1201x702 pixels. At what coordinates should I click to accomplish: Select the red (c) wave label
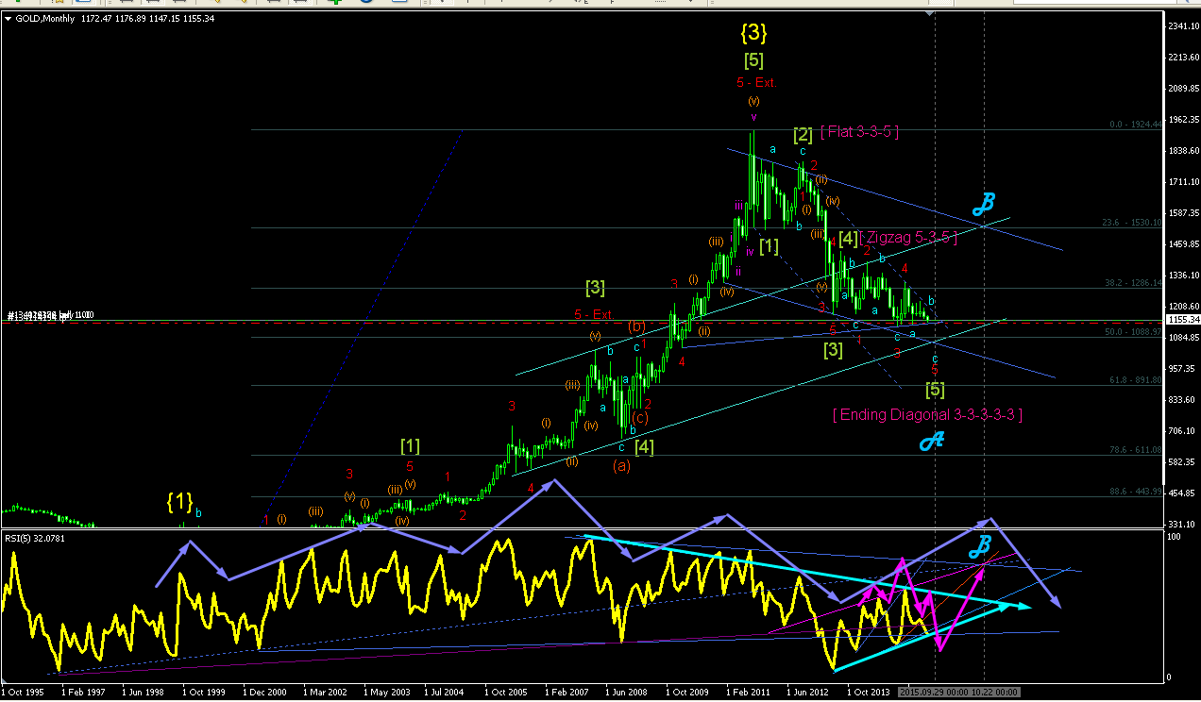pos(640,417)
